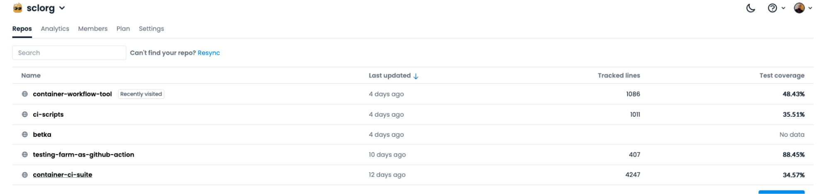Focus the repo Search field
The image size is (829, 194).
pos(69,53)
